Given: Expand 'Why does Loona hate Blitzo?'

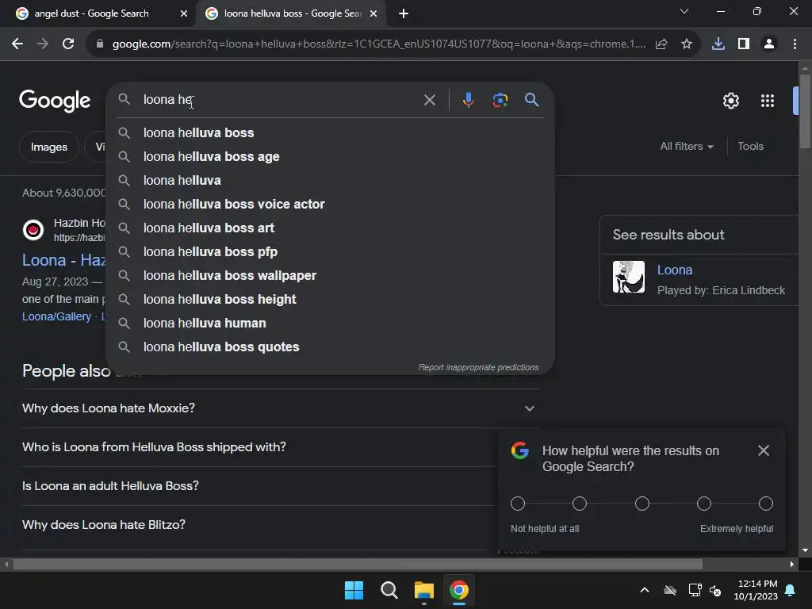Looking at the screenshot, I should coord(259,525).
